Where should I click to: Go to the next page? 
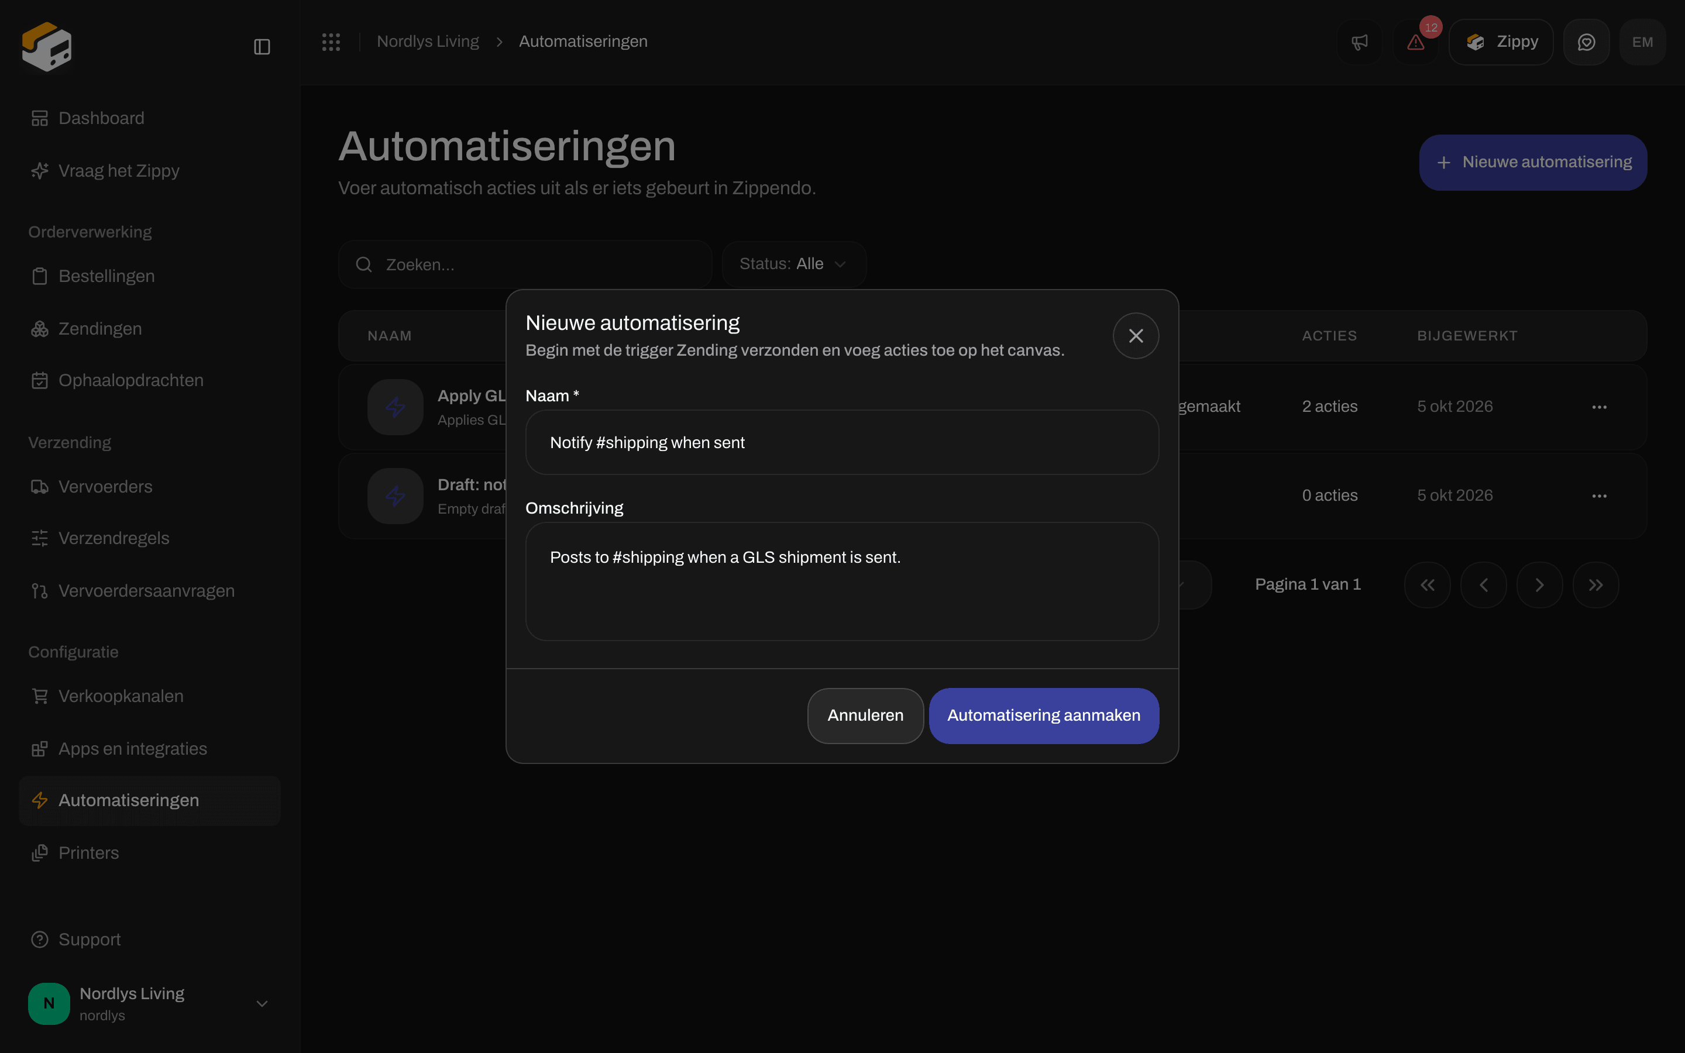pyautogui.click(x=1539, y=585)
